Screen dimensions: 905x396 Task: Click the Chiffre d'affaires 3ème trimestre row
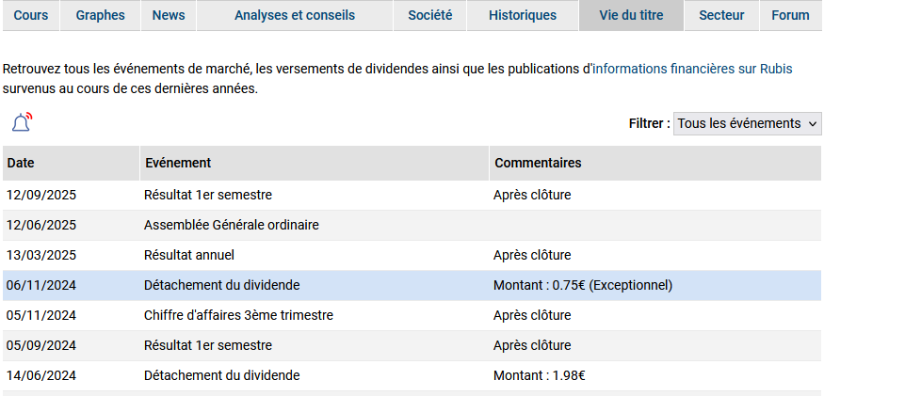click(412, 315)
